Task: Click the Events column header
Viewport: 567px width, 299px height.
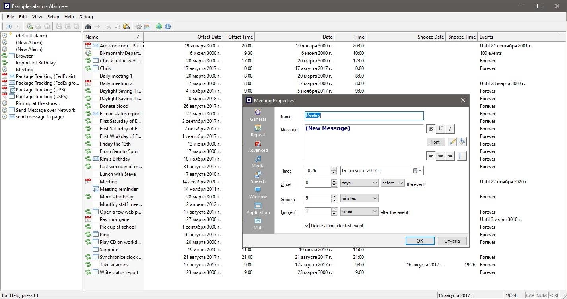Action: pos(517,37)
